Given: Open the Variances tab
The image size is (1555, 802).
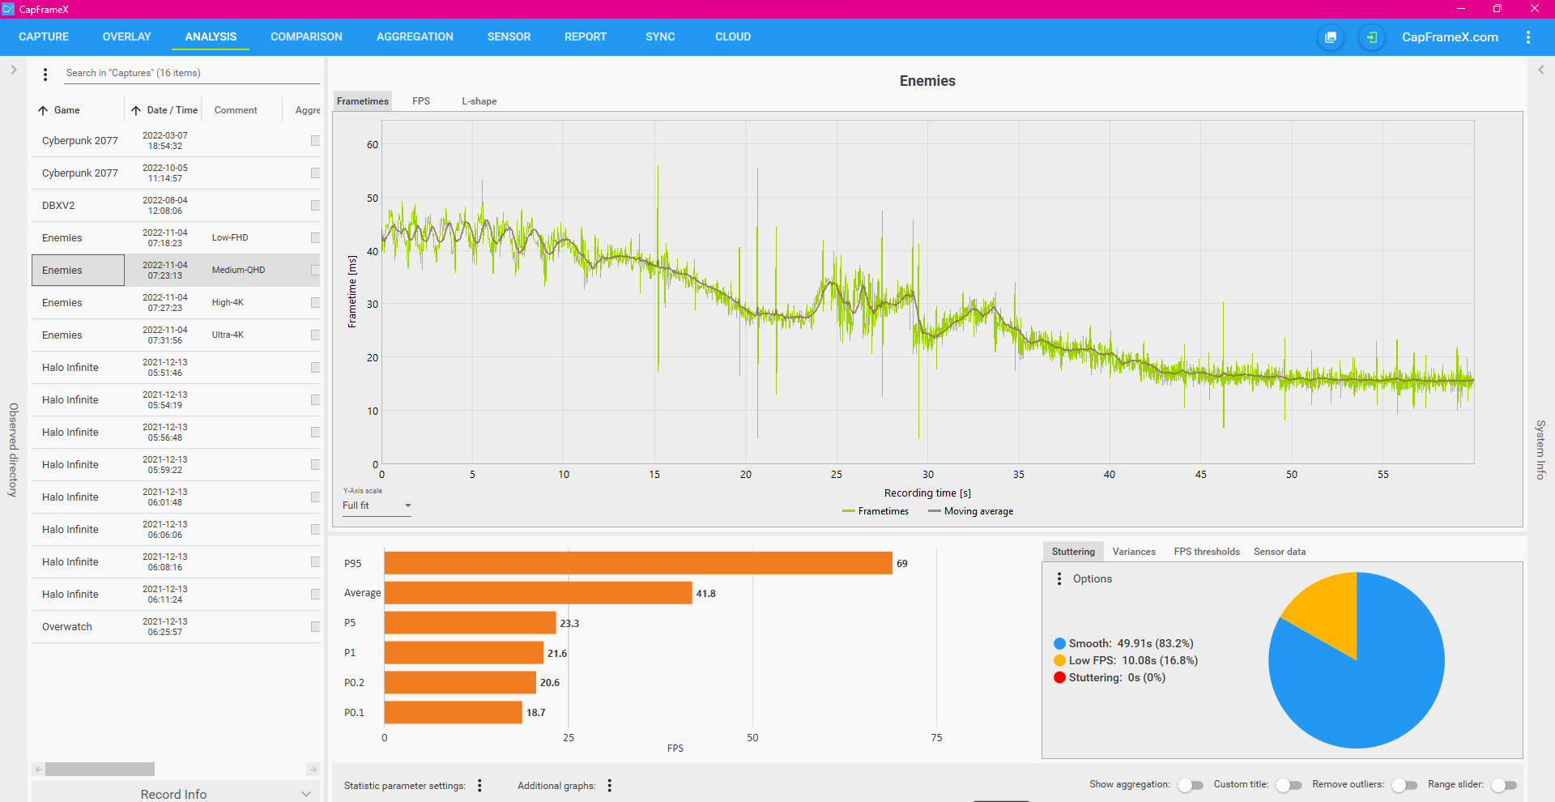Looking at the screenshot, I should pyautogui.click(x=1134, y=552).
